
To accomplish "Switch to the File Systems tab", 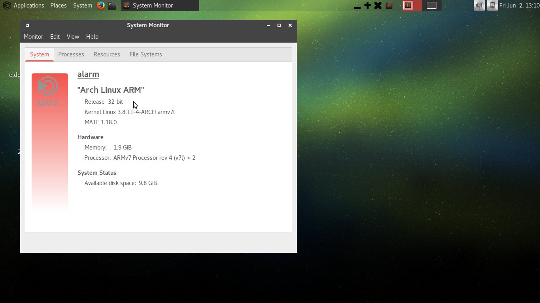I will click(145, 54).
